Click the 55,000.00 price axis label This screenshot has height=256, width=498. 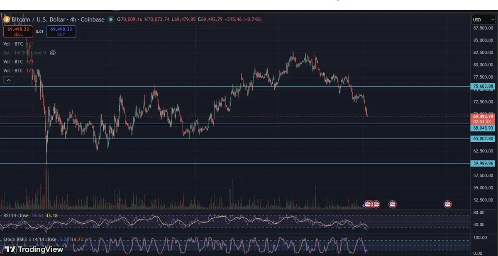[483, 188]
